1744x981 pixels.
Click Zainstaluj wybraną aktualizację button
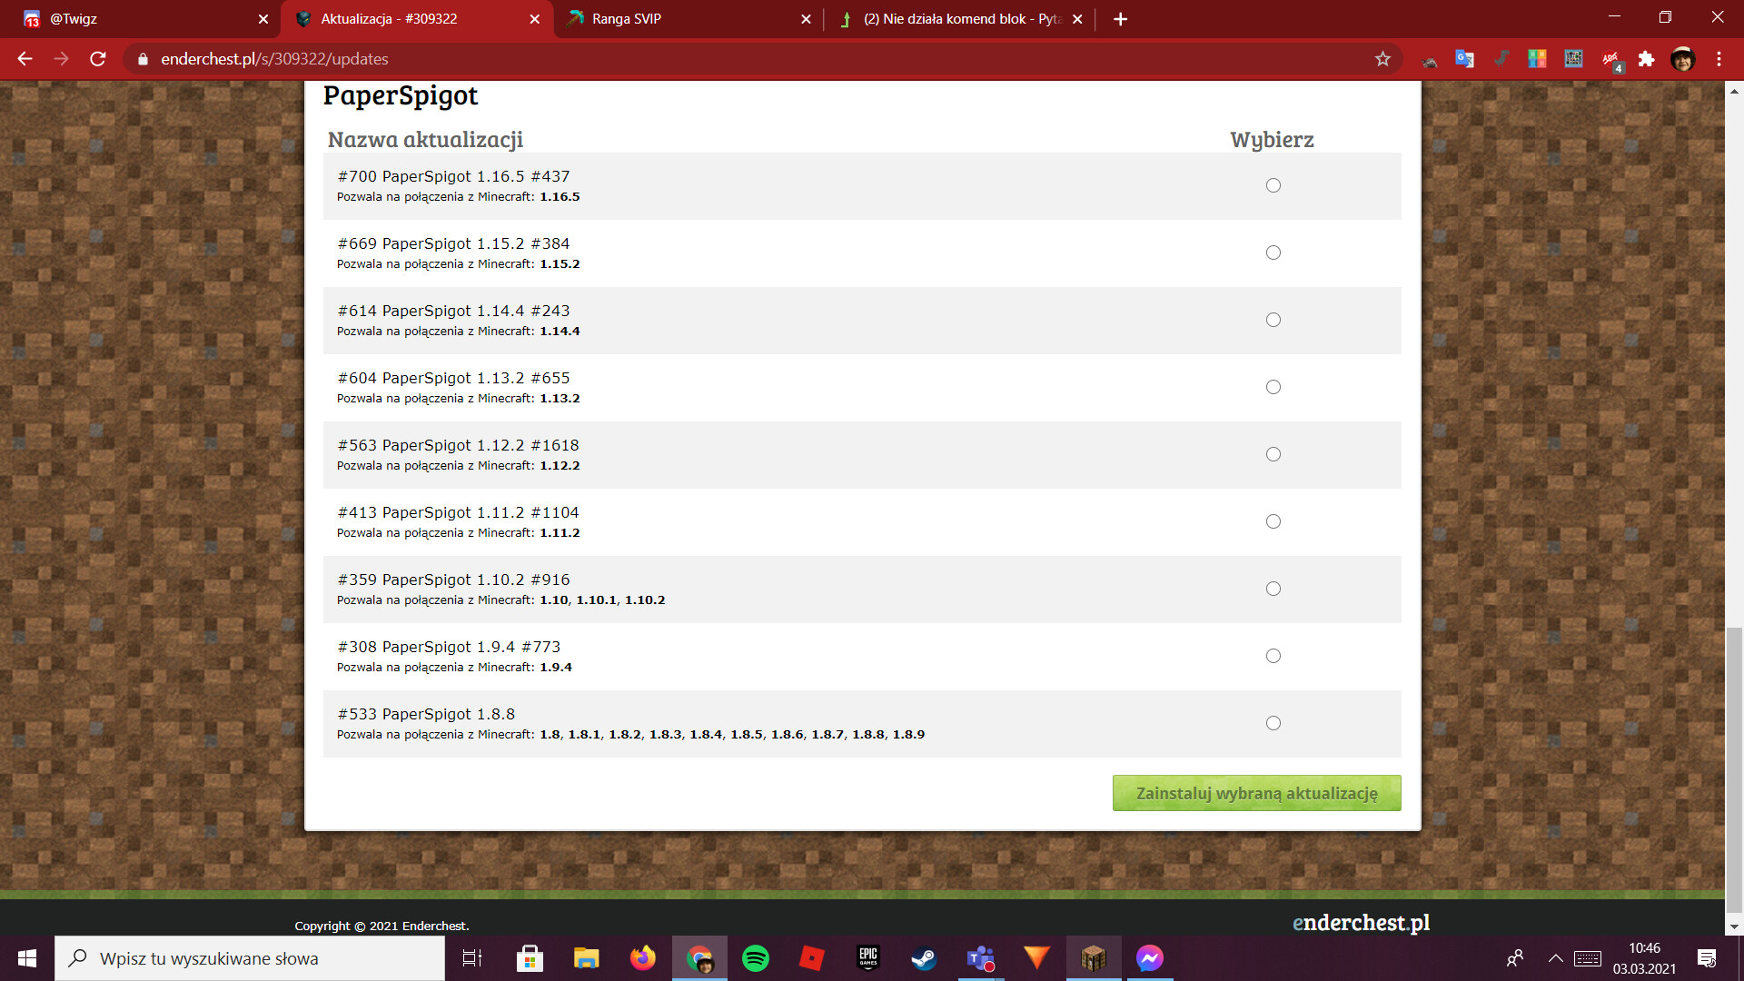[1256, 793]
